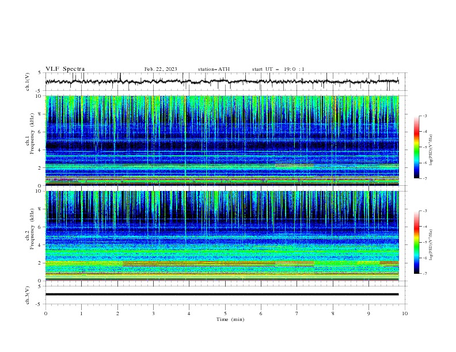Click the time axis tick label "5"
The height and width of the screenshot is (352, 456).
coord(225,313)
